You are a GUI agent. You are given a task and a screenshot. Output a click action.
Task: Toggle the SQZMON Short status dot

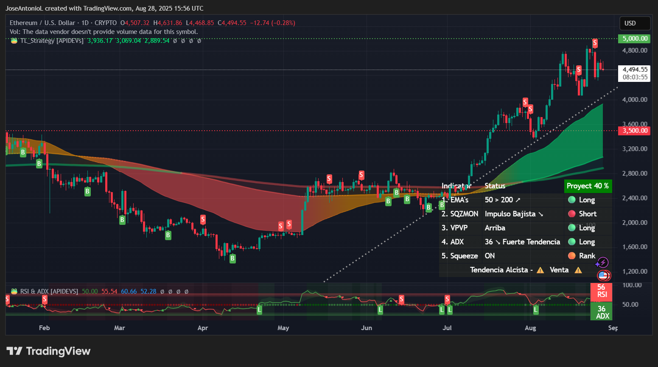(x=573, y=214)
